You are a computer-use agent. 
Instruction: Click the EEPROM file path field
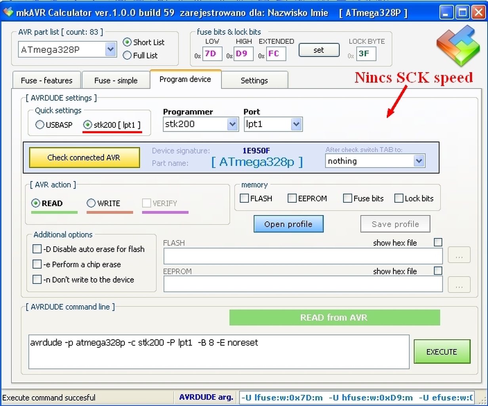[x=303, y=284]
